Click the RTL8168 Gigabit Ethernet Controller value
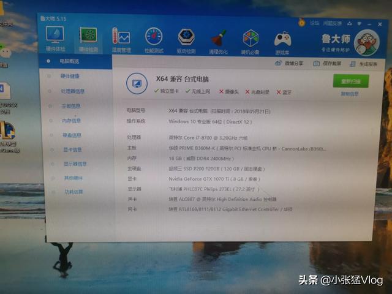This screenshot has height=294, width=392. [230, 209]
